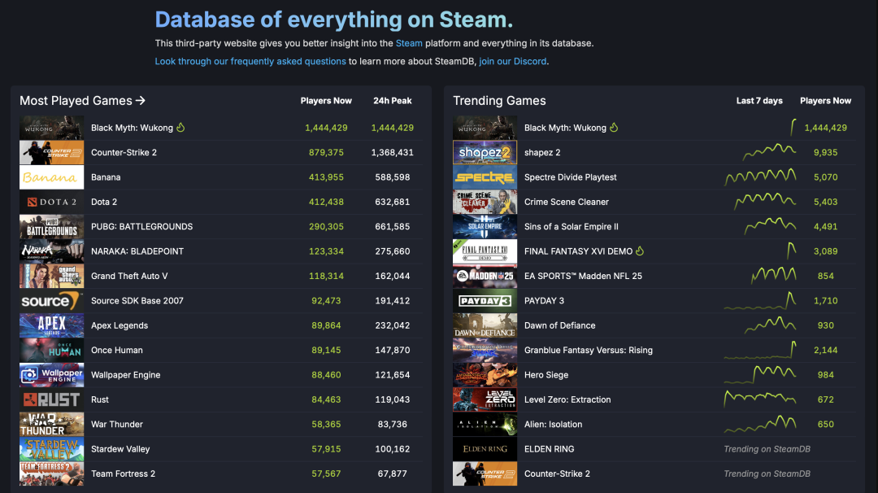
Task: Open the NARAKA: BLADEPOINT thumbnail
Action: point(51,251)
